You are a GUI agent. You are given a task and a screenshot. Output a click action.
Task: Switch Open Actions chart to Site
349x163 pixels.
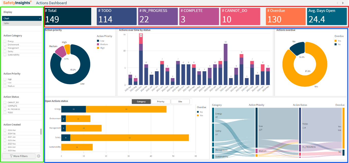(x=181, y=101)
